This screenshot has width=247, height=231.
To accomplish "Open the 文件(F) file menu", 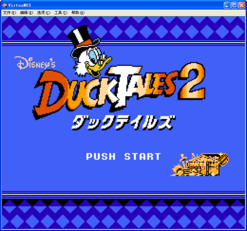I will pyautogui.click(x=9, y=13).
